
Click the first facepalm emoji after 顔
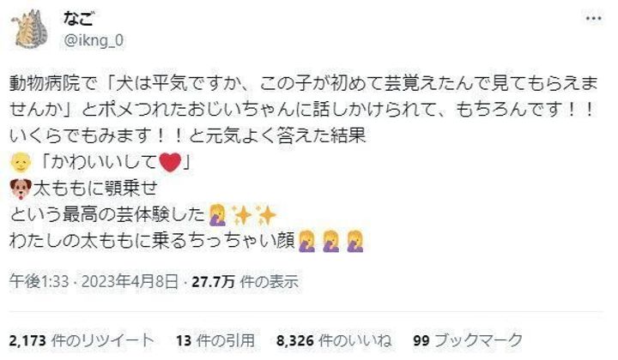[307, 241]
